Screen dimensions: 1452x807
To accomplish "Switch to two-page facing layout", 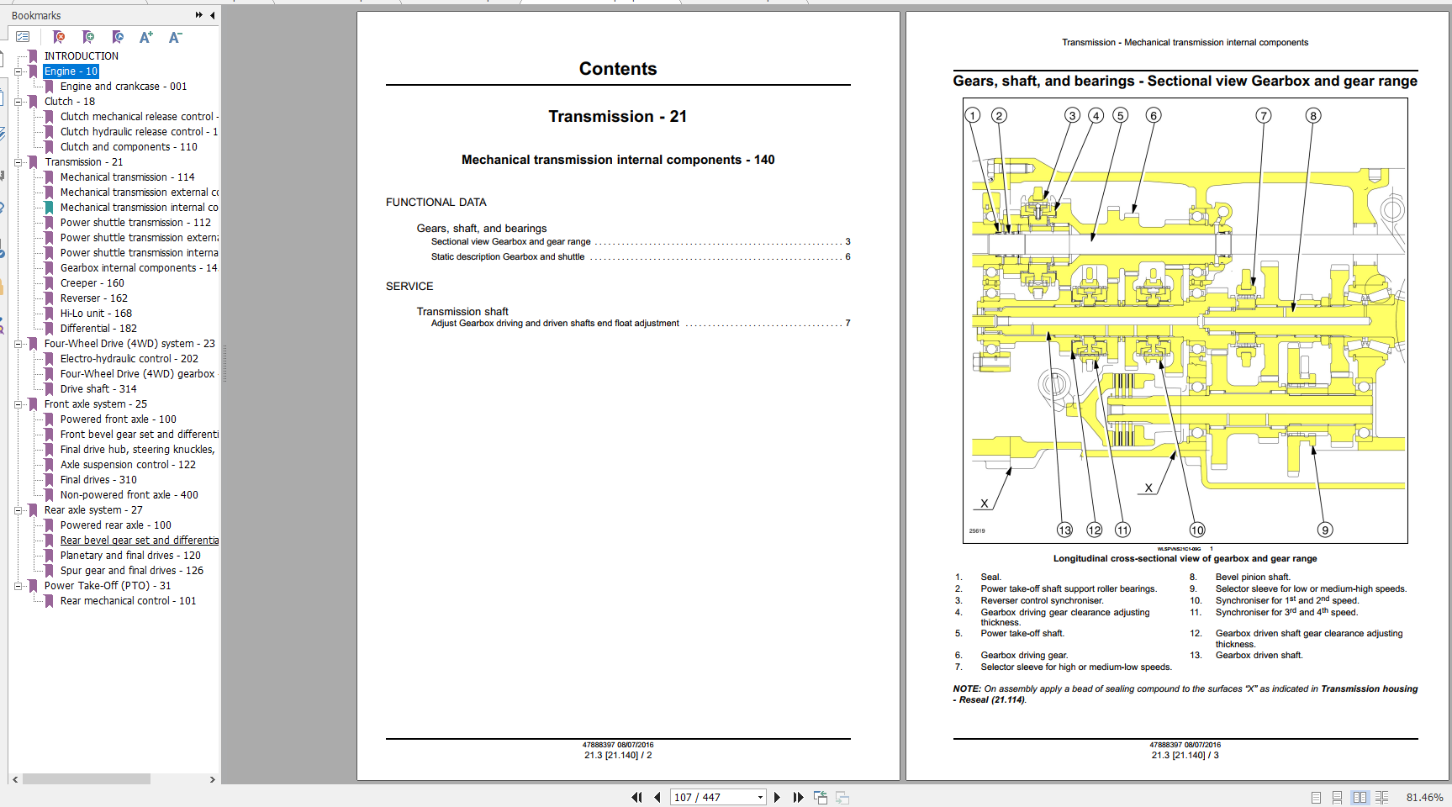I will [x=1360, y=797].
